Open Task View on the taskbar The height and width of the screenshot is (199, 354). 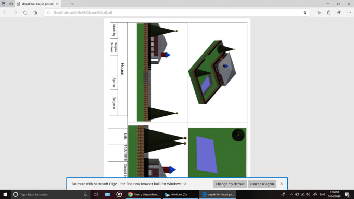click(96, 194)
